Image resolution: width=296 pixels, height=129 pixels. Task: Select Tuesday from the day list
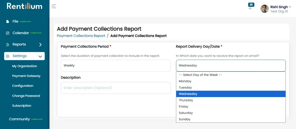click(x=231, y=88)
